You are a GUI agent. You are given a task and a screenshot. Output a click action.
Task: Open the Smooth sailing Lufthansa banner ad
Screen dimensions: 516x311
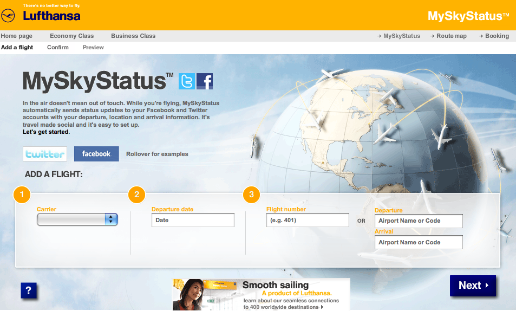point(262,294)
